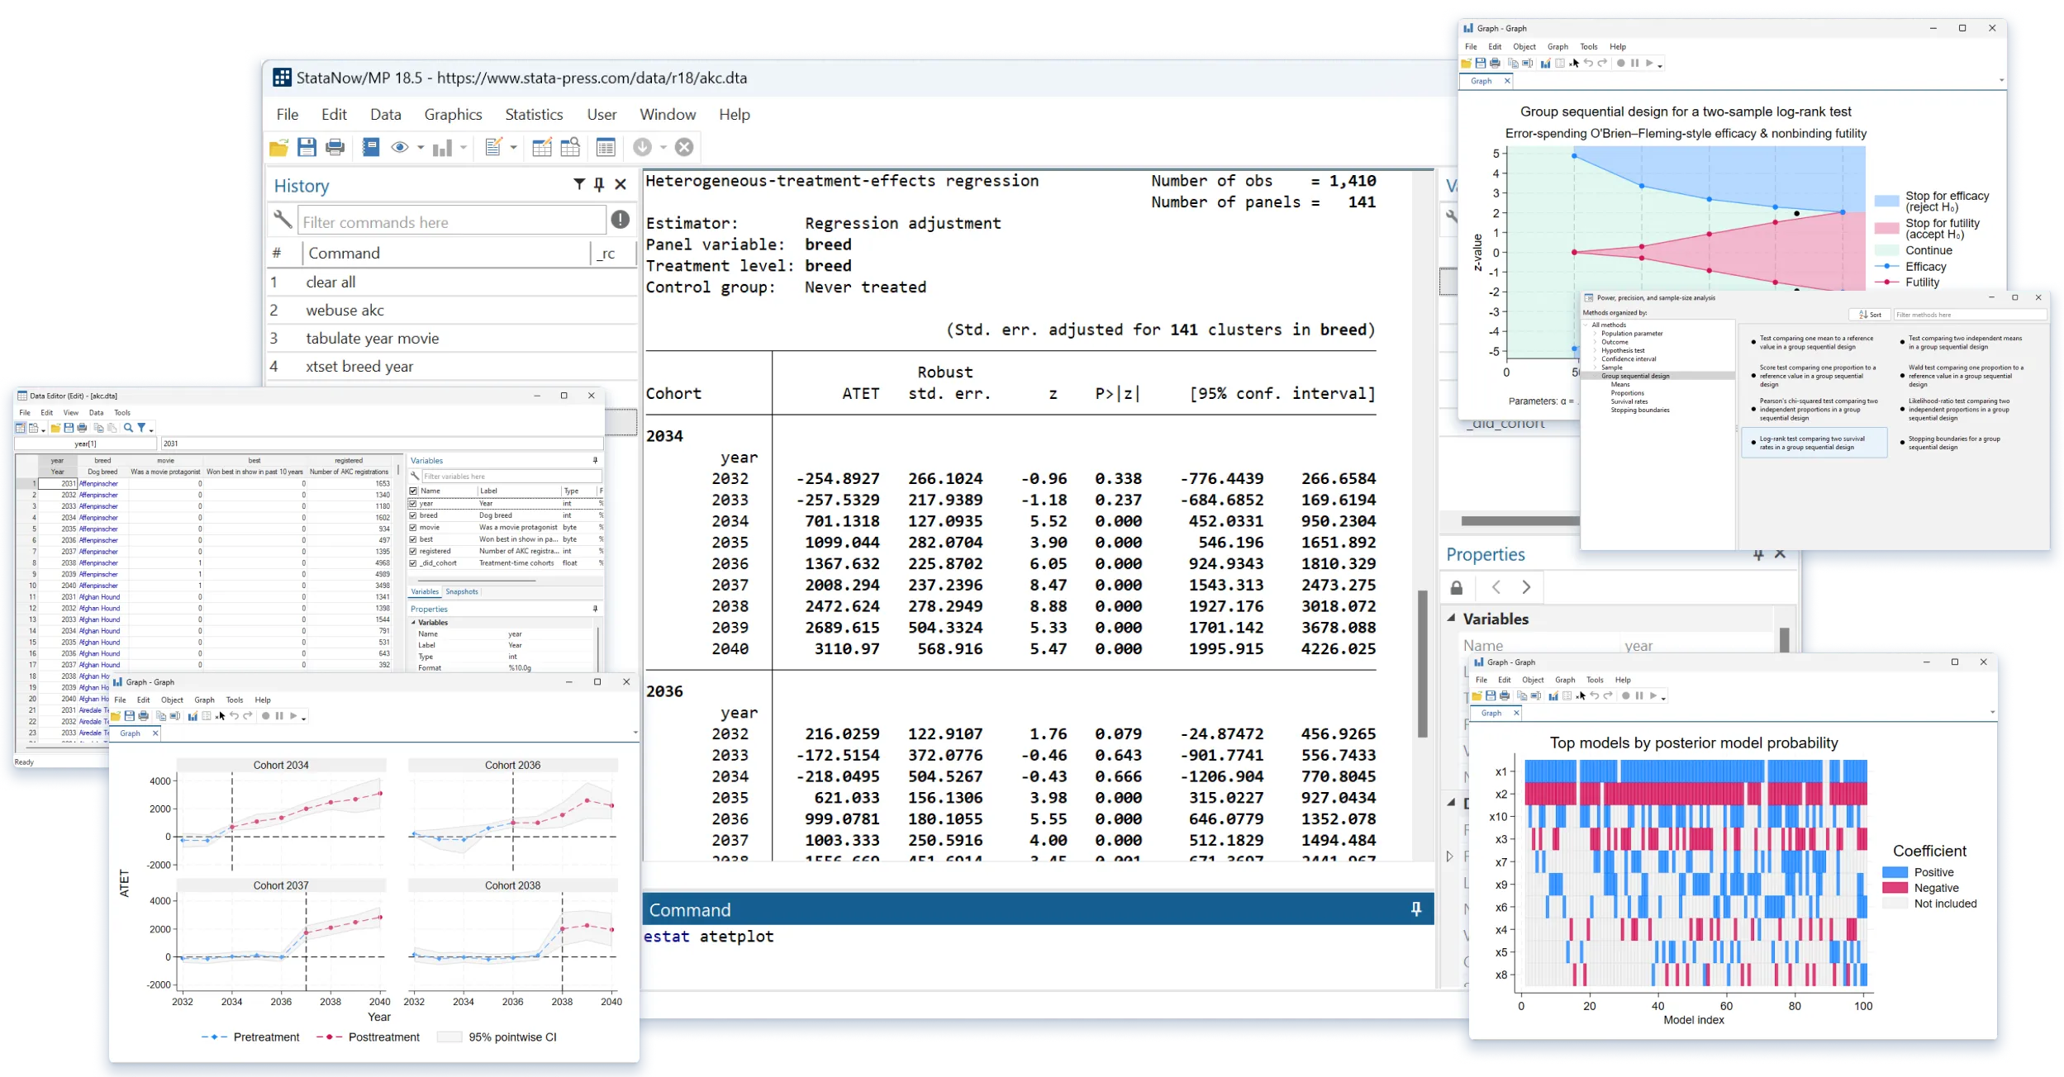Collapse the Variables section in Properties panel
This screenshot has height=1077, width=2064.
point(1451,618)
